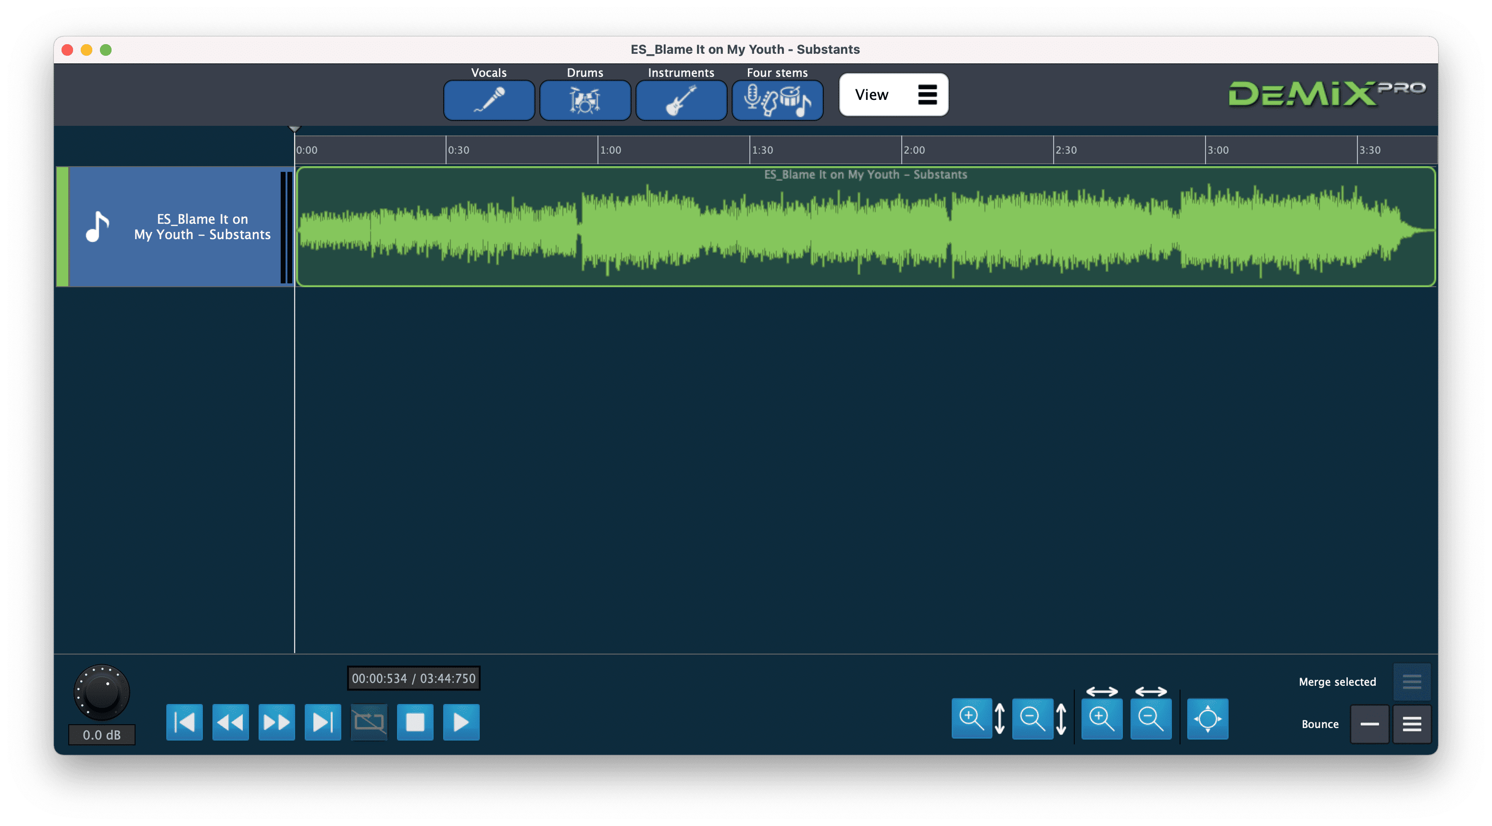
Task: Click the Bounce minus button
Action: [1369, 724]
